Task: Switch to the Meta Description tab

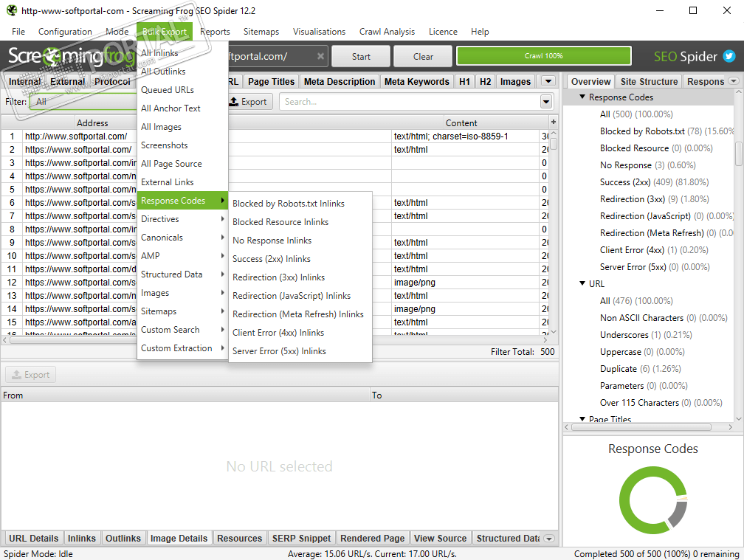Action: pos(340,82)
